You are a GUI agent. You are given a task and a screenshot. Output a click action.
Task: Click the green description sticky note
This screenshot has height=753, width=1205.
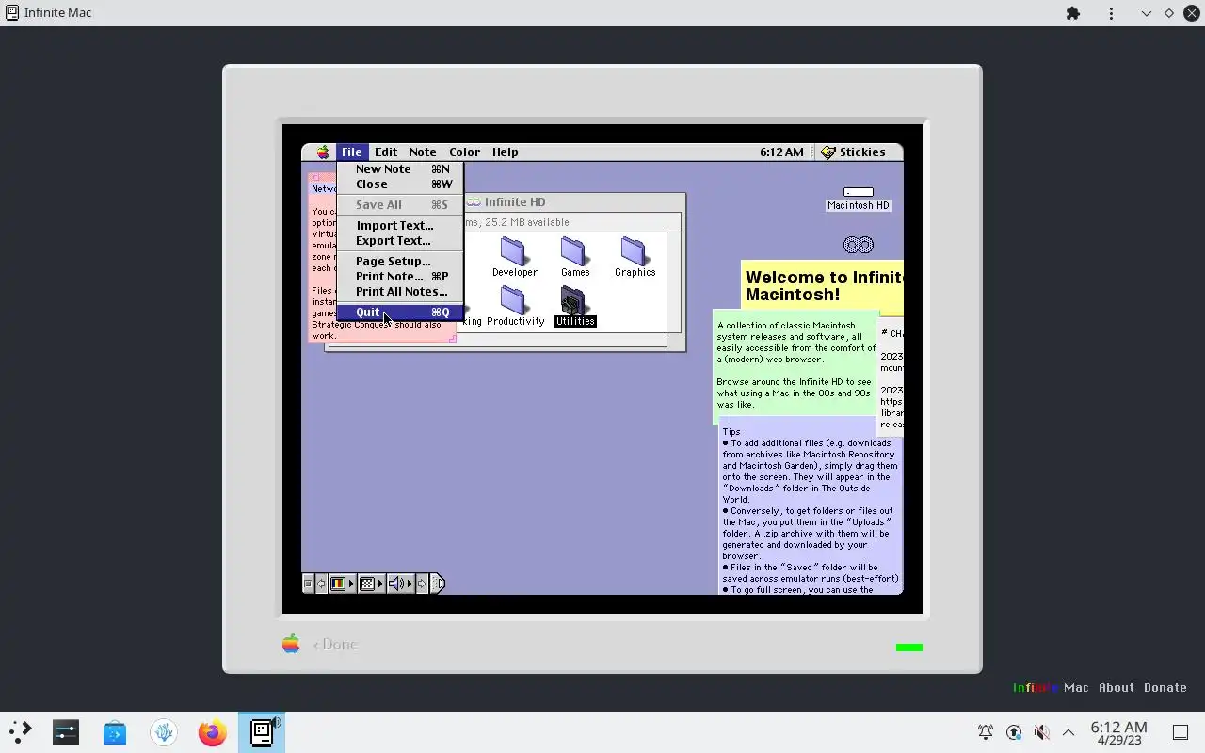(795, 365)
